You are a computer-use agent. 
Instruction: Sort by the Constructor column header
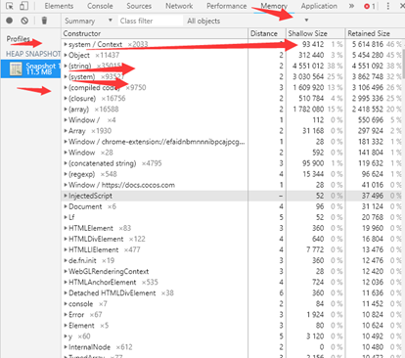[155, 33]
